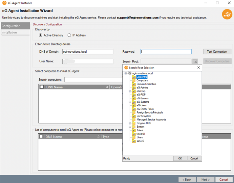The height and width of the screenshot is (183, 234).
Task: Click the Program Data folder icon
Action: [134, 123]
